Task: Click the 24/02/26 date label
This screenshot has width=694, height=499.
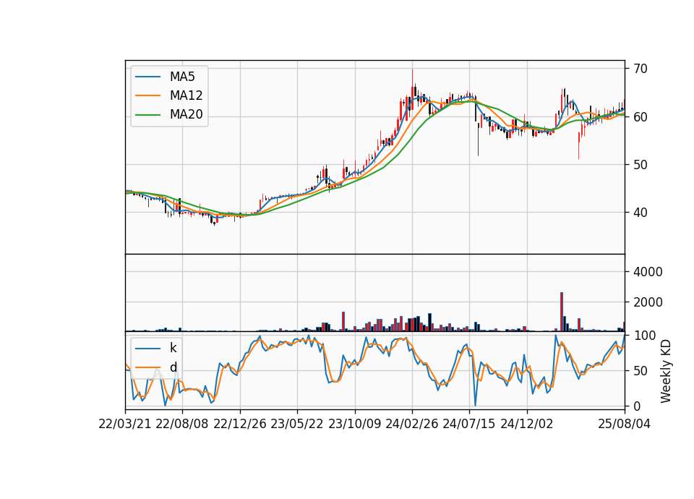Action: (411, 424)
